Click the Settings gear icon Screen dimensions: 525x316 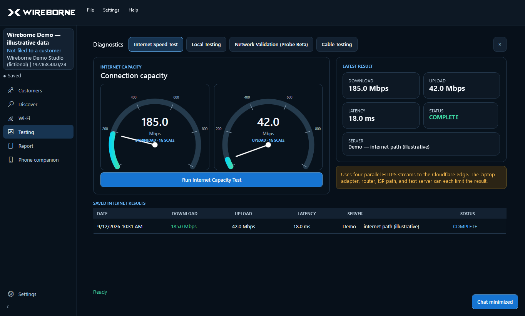point(11,294)
